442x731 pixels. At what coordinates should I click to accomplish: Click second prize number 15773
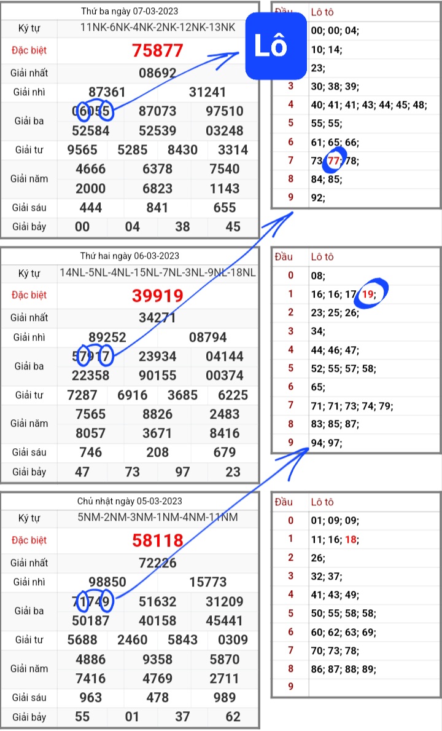click(207, 582)
